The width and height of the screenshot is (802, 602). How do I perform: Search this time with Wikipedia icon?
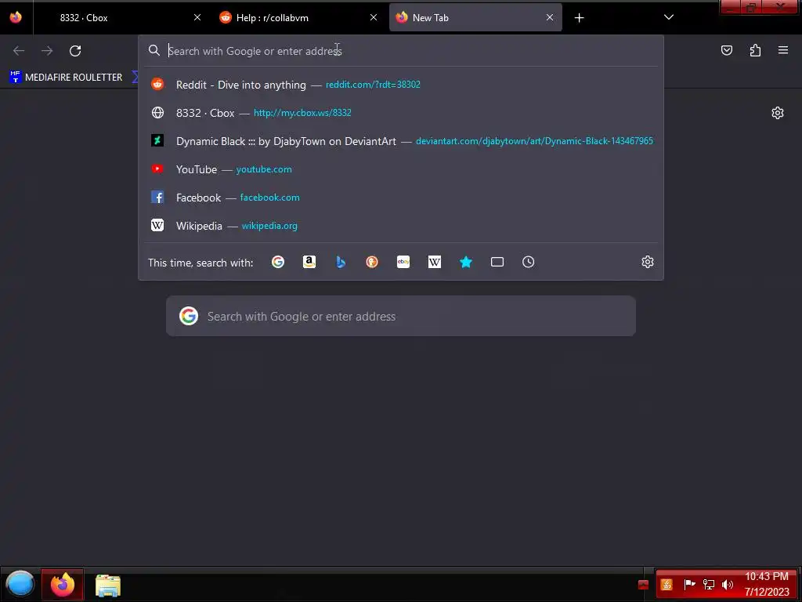coord(434,262)
